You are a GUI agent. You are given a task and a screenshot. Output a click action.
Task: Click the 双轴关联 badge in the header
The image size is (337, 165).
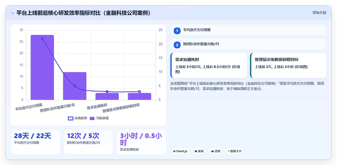tap(319, 13)
